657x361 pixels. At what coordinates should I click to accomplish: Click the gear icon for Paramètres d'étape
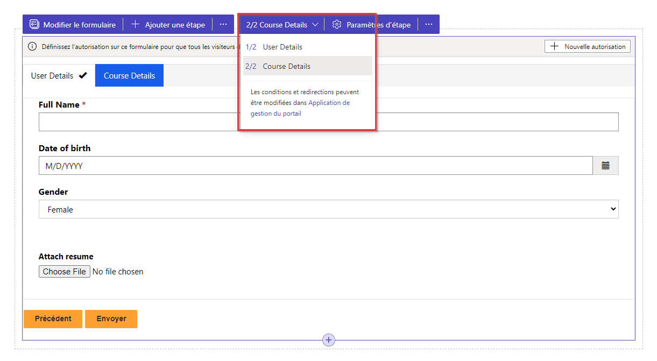pos(337,24)
